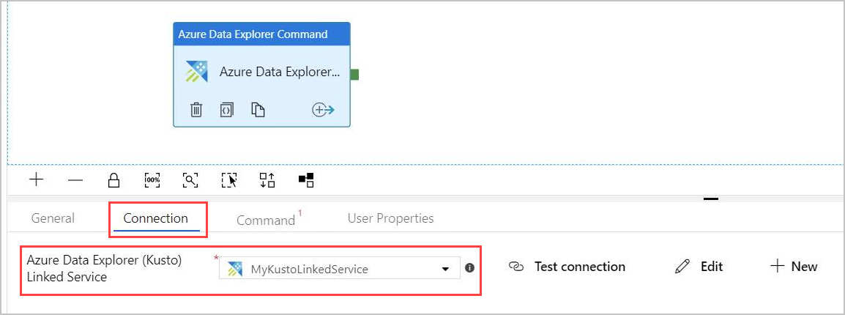Add output activity via plus-arrow icon
The height and width of the screenshot is (315, 845).
[x=323, y=110]
